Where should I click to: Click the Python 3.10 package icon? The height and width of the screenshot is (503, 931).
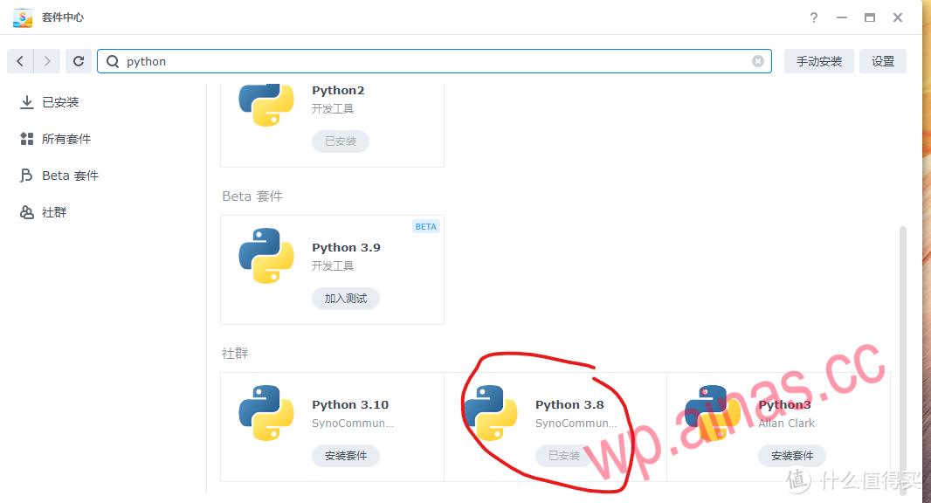(x=266, y=413)
